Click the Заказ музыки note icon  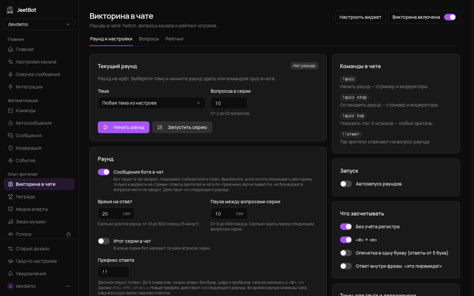click(11, 222)
